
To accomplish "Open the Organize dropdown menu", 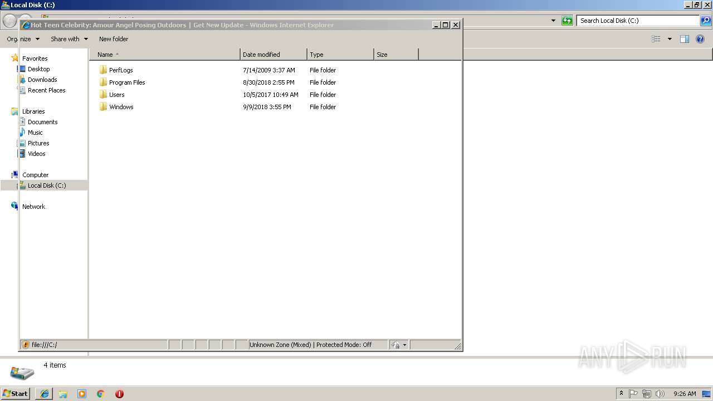I will click(x=23, y=39).
